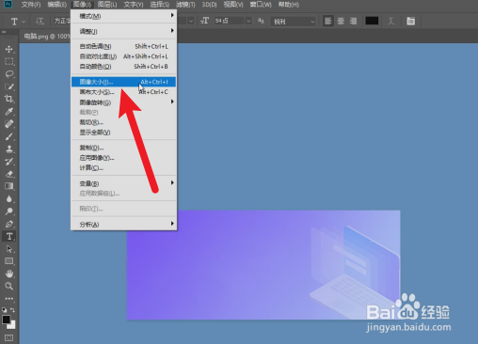Right align text
This screenshot has width=478, height=344.
coord(353,21)
